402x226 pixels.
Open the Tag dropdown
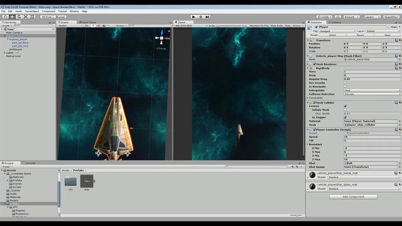pos(337,31)
